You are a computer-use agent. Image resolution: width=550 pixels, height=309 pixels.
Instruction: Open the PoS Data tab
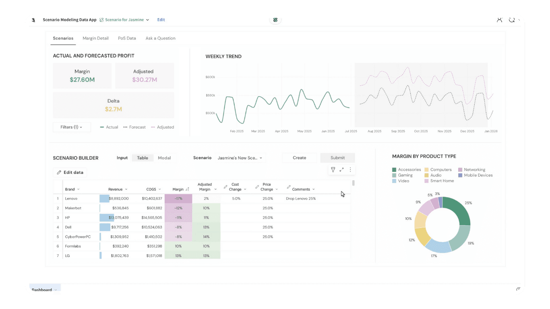point(127,38)
